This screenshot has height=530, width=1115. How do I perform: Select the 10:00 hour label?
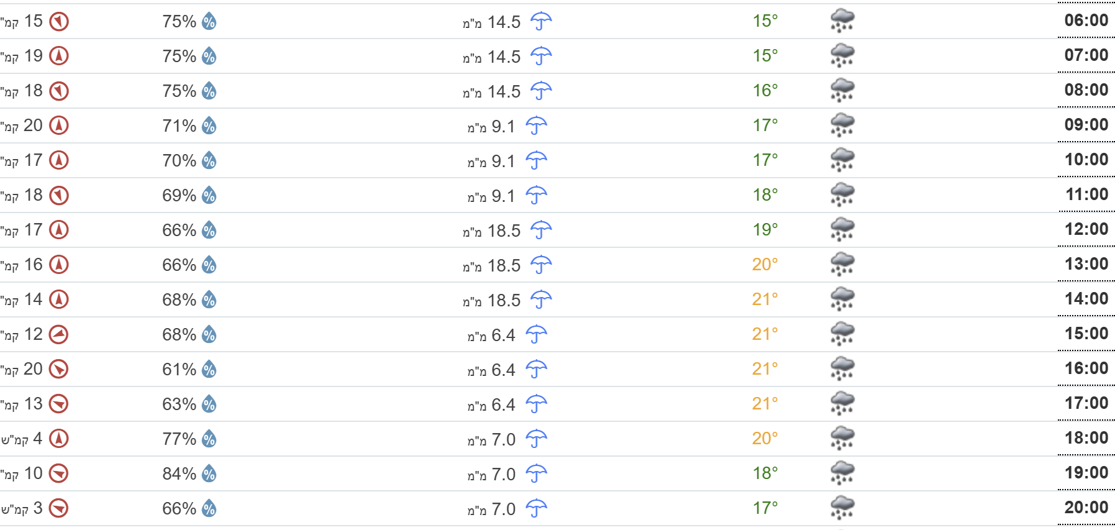click(x=1086, y=160)
